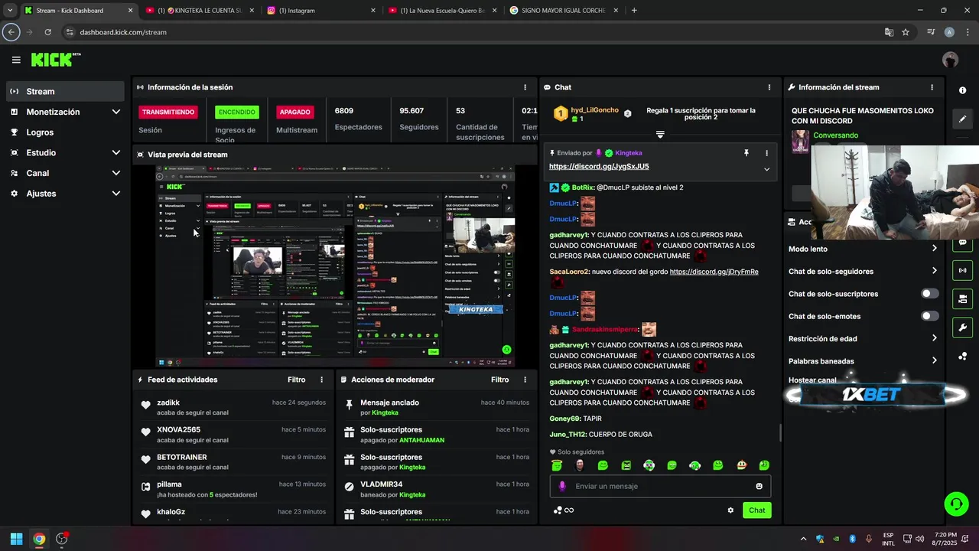979x551 pixels.
Task: Expand the pinned message with its chevron
Action: tap(766, 169)
